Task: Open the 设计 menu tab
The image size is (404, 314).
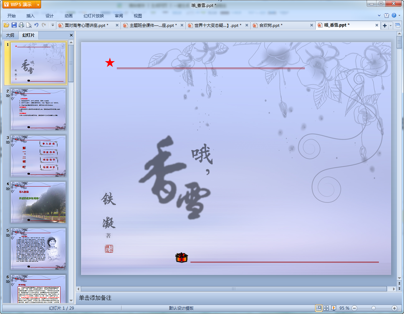Action: click(50, 16)
